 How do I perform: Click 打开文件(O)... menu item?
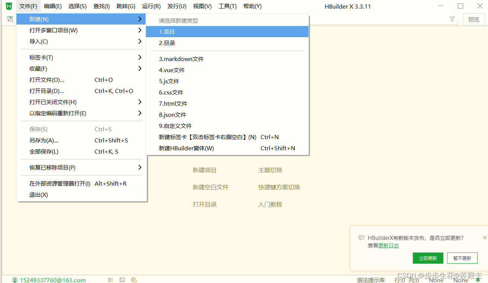tap(81, 80)
